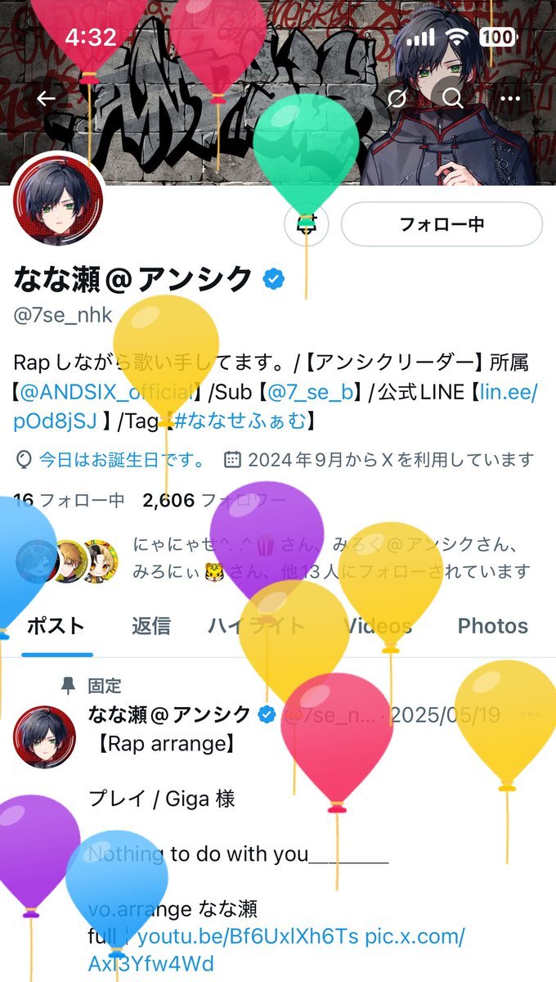This screenshot has width=556, height=982.
Task: Select the ポスト tab
Action: [56, 626]
